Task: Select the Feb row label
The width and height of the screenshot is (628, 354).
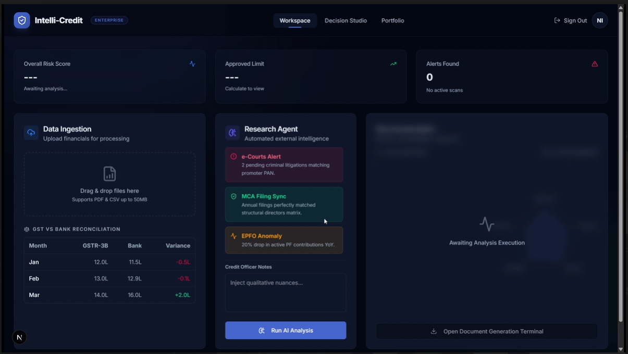Action: (x=34, y=279)
